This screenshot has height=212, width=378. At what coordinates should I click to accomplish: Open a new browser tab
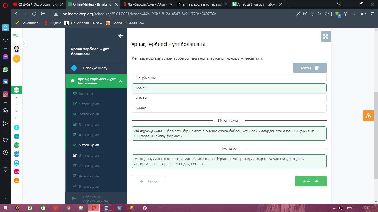(x=289, y=4)
